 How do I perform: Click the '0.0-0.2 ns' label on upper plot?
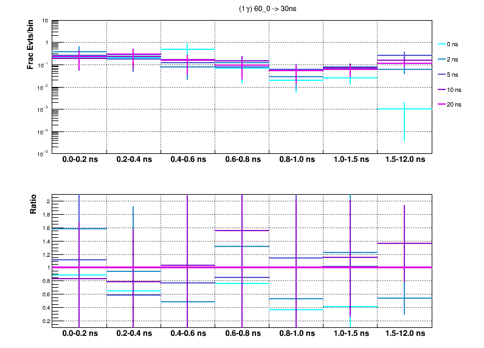pos(79,160)
